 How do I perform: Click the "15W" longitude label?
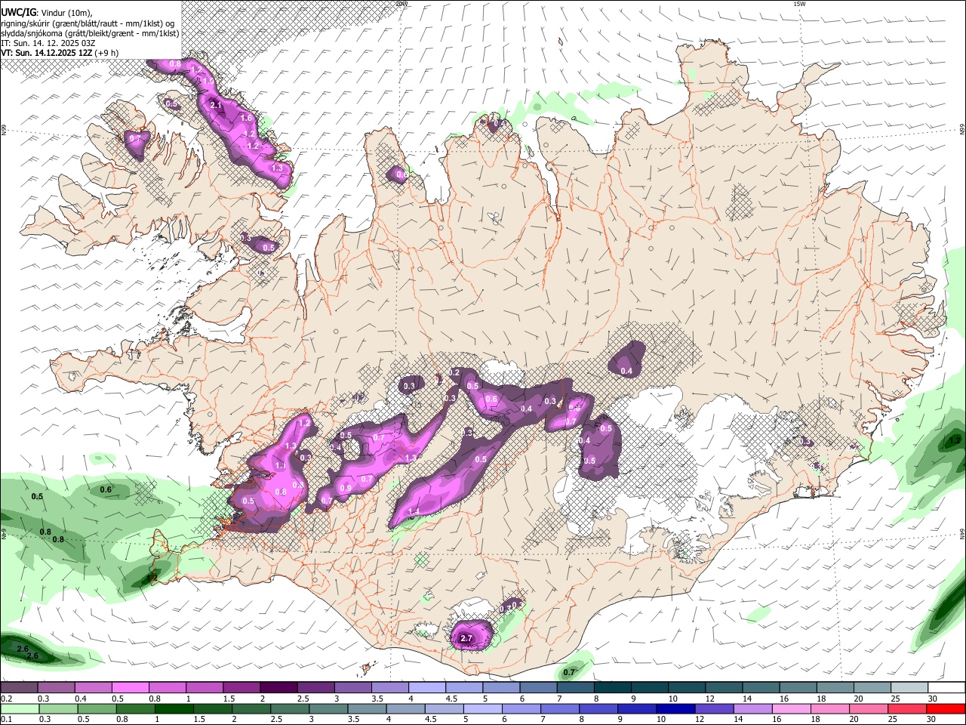tap(799, 4)
